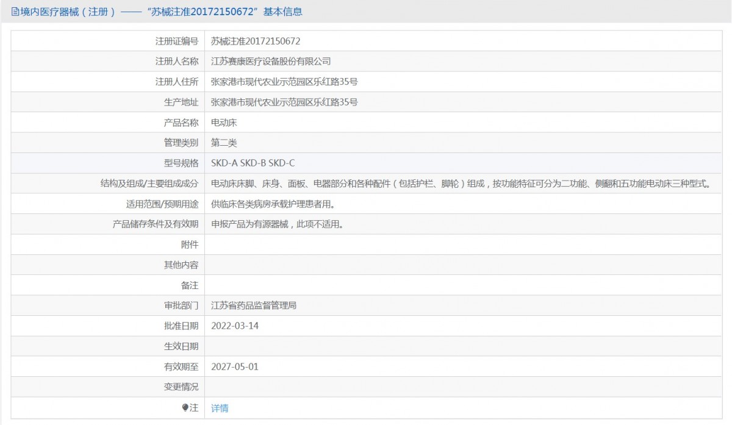Click the 其他内容 label

point(181,265)
